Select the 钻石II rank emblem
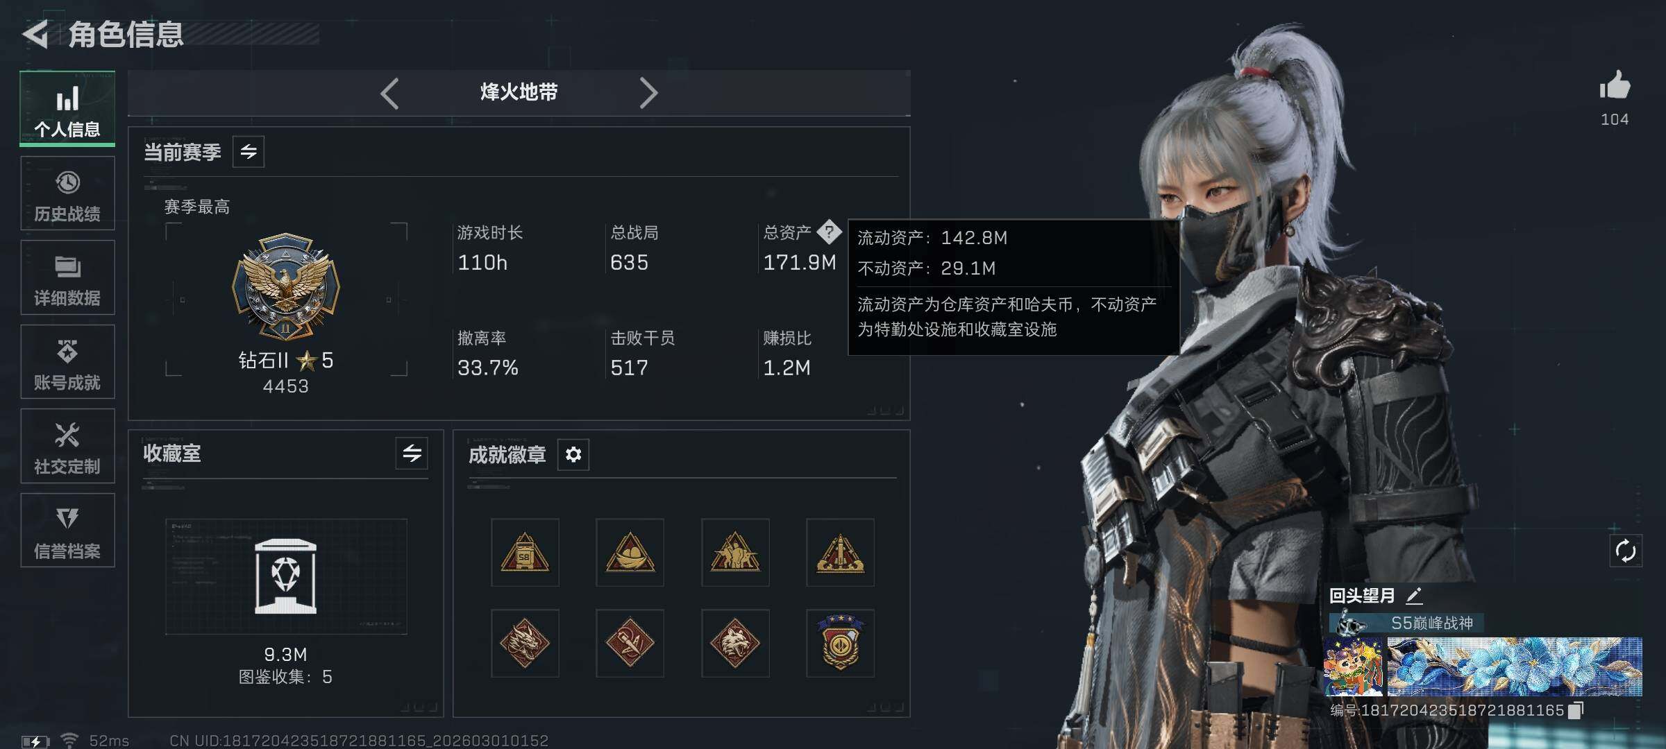The image size is (1666, 749). tap(286, 286)
